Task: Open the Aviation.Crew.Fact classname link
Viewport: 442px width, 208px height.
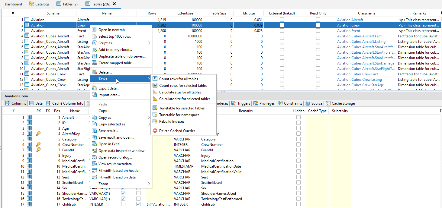Action: [357, 74]
